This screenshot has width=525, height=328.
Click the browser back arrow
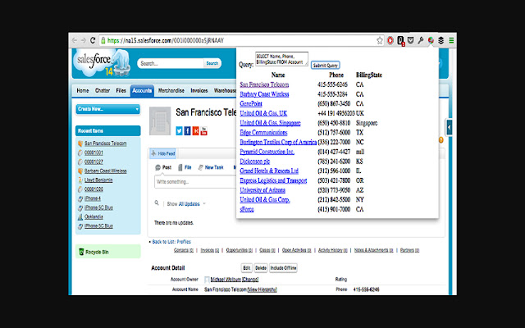[75, 40]
